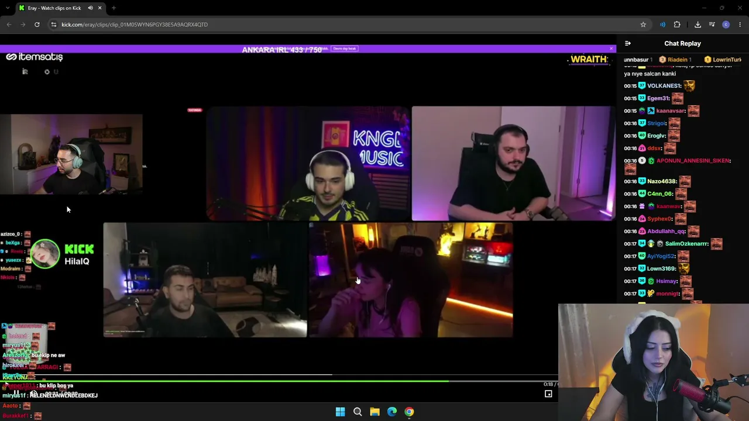This screenshot has width=749, height=421.
Task: Click the username Syphex0 in chat
Action: click(659, 219)
